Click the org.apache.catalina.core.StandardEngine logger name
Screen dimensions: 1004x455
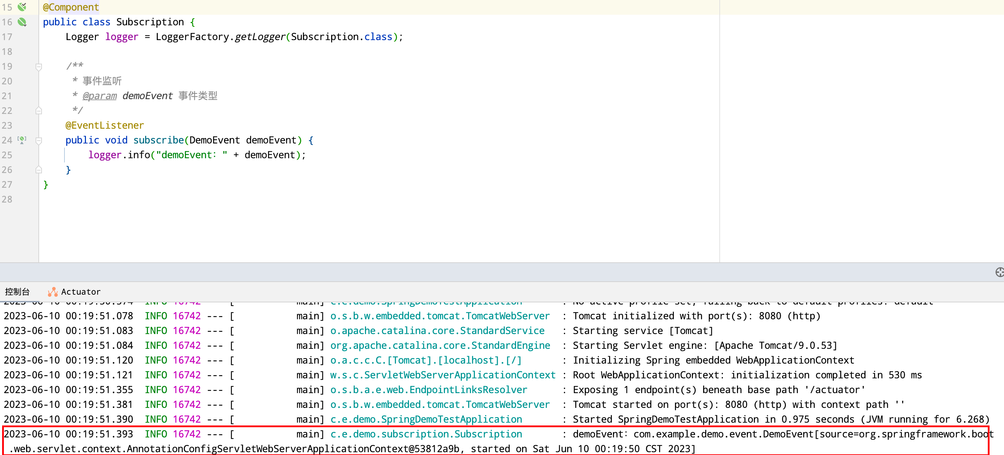tap(440, 345)
